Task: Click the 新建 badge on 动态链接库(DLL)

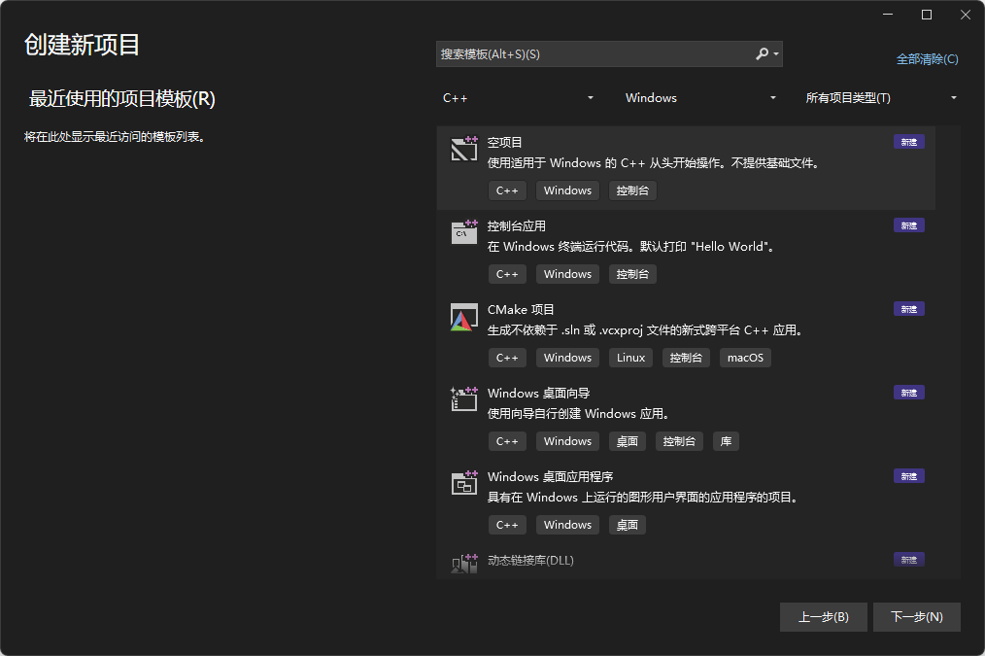Action: click(909, 560)
